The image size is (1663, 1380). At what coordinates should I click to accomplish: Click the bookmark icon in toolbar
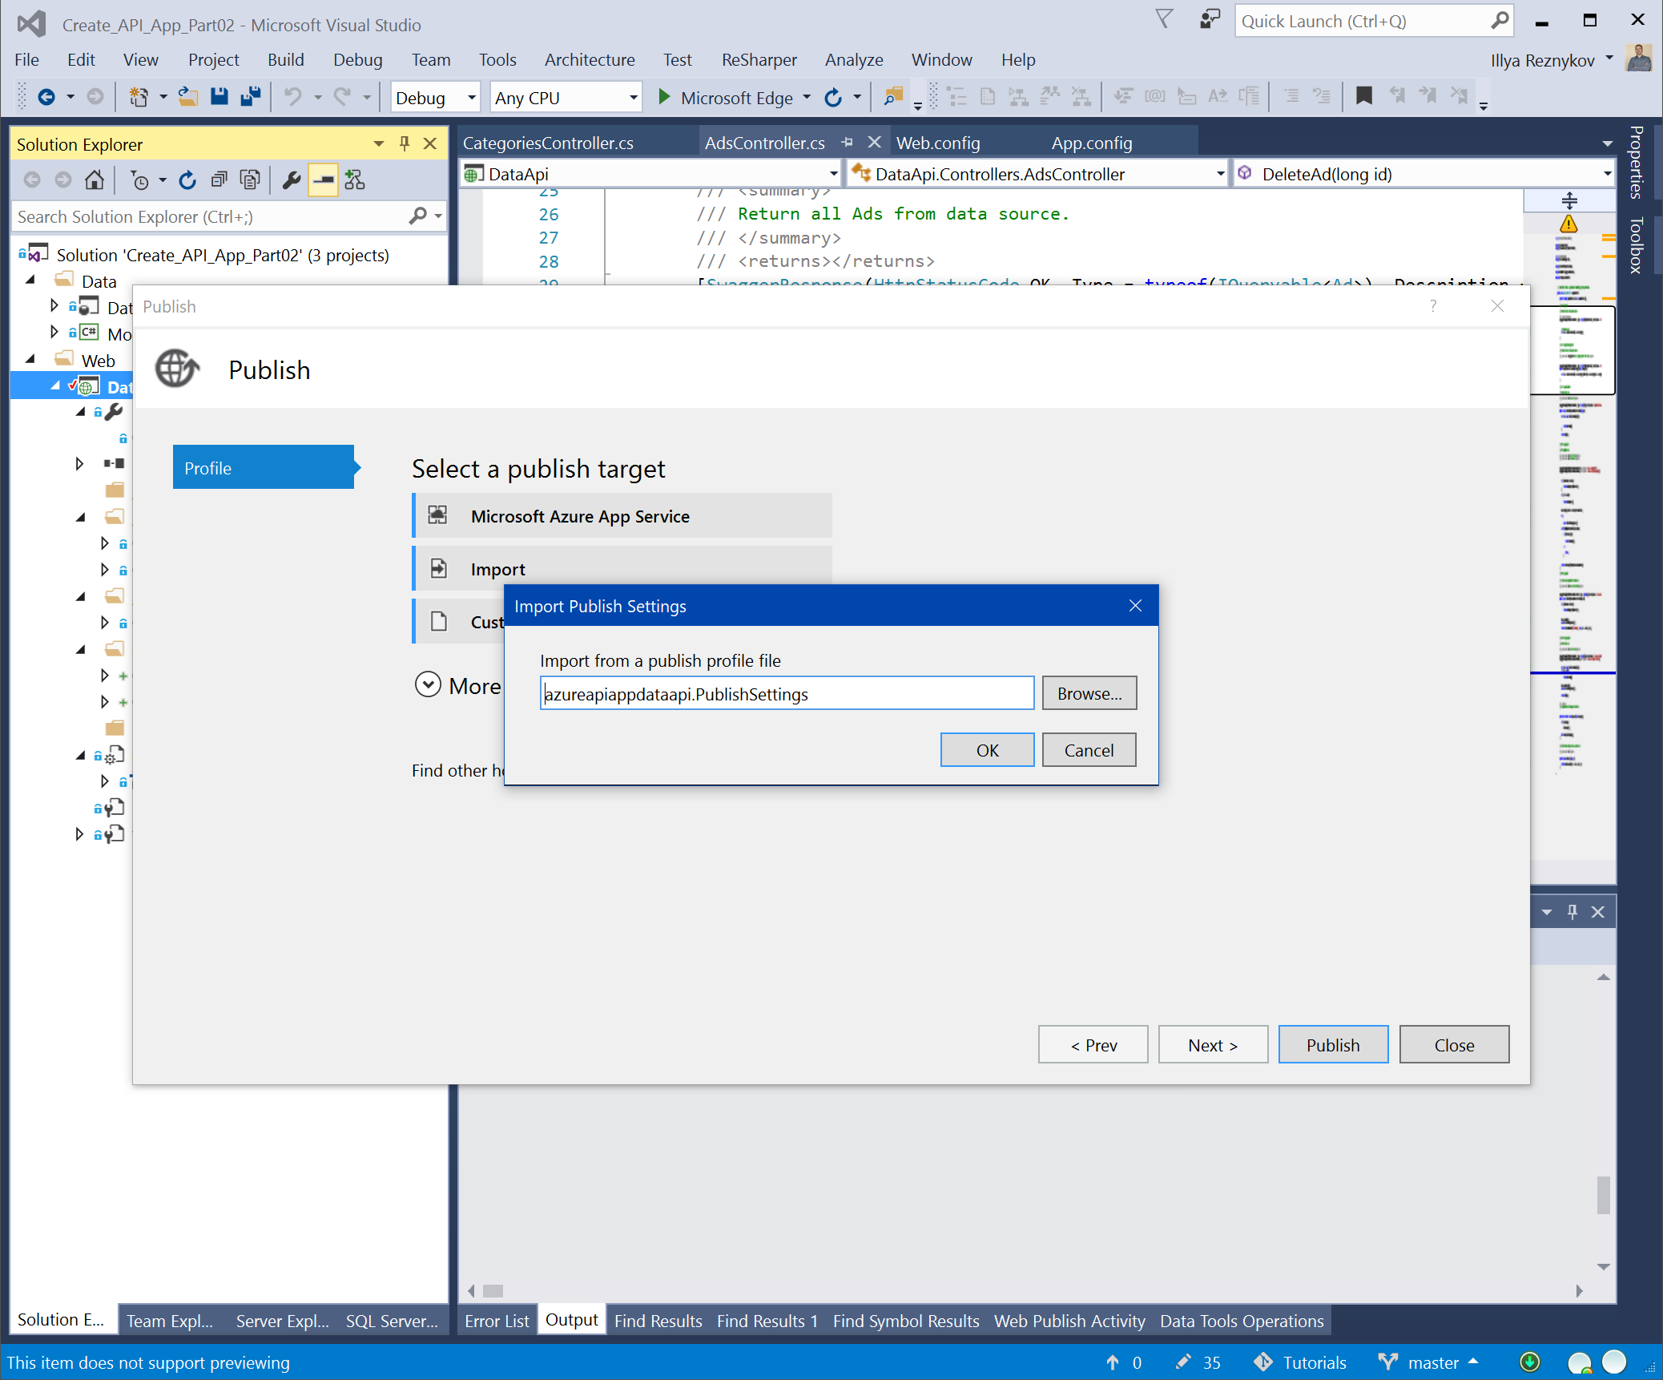tap(1363, 97)
